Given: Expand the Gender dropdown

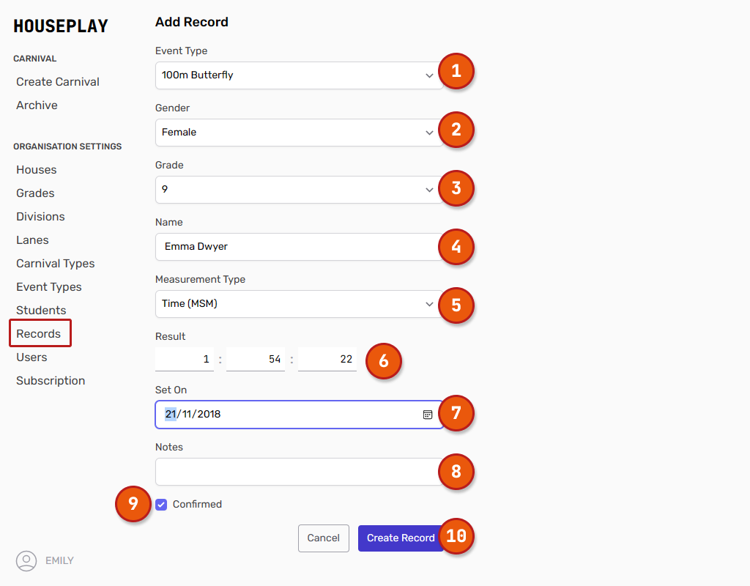Looking at the screenshot, I should click(x=297, y=133).
